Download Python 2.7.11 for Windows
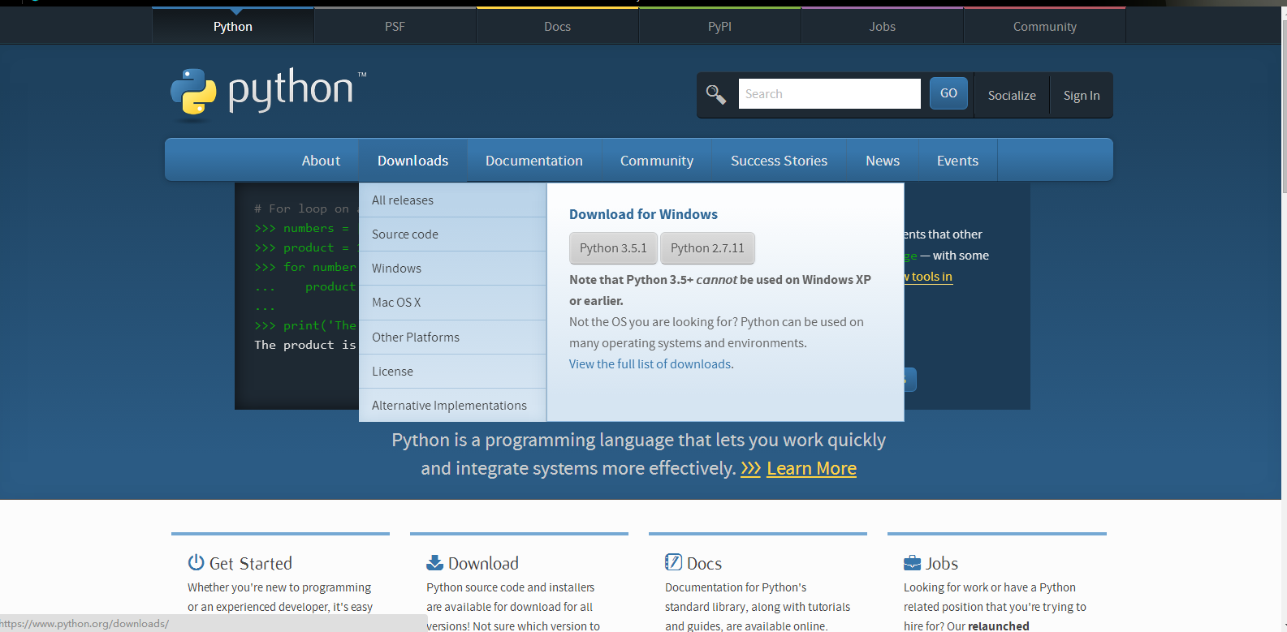This screenshot has height=632, width=1287. tap(707, 248)
